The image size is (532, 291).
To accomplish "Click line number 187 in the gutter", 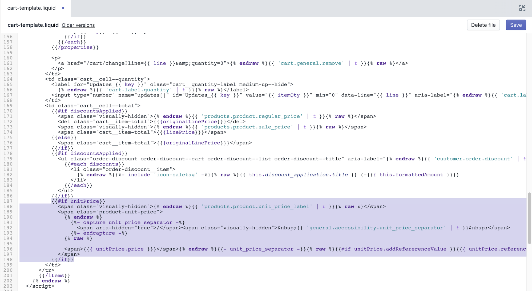I will (8, 201).
